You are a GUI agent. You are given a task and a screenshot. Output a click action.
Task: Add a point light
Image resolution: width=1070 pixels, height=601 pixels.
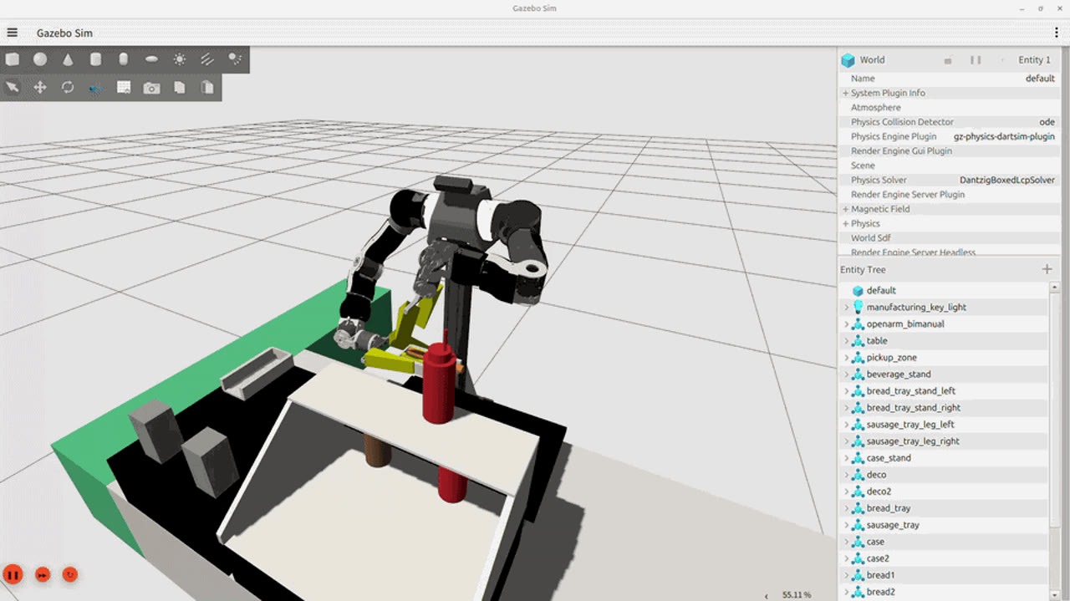(x=179, y=59)
